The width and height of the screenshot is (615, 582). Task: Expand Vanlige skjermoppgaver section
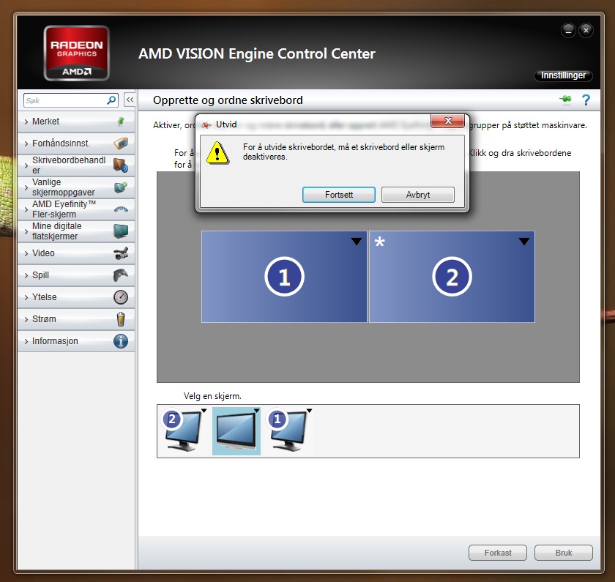click(x=76, y=187)
